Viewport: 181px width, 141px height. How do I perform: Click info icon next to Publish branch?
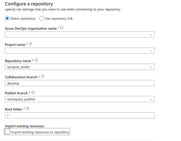(33, 92)
